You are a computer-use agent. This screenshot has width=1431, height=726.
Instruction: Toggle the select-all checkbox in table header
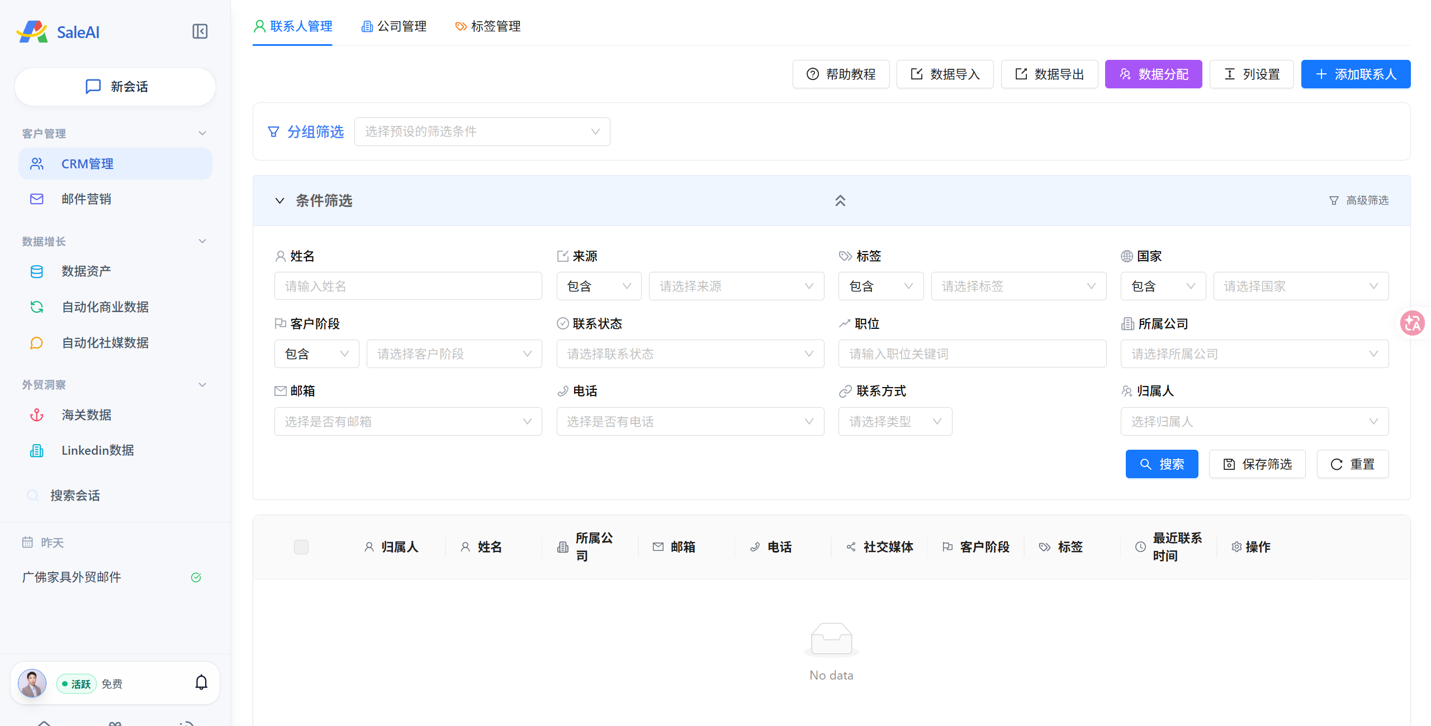point(301,547)
